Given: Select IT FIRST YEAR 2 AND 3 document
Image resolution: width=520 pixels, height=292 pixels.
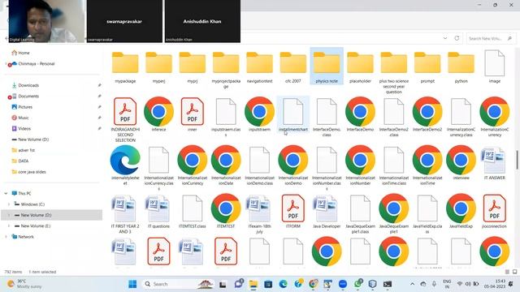Looking at the screenshot, I should coord(125,213).
